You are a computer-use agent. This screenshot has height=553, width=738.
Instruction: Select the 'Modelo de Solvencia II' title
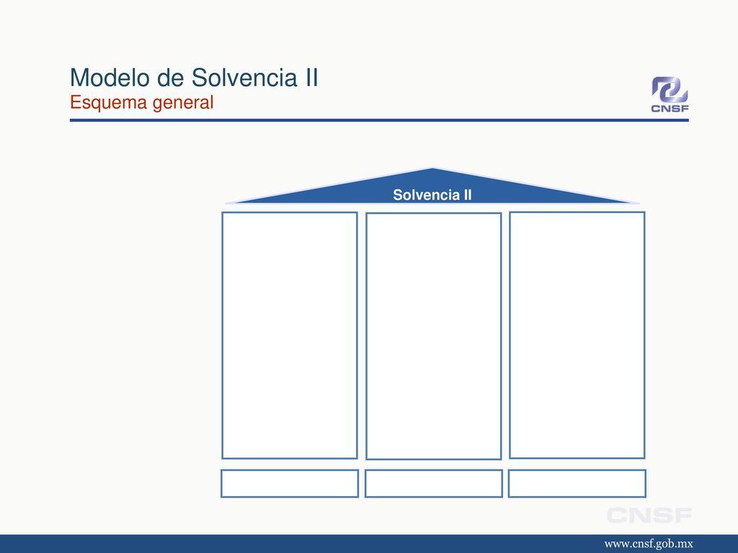point(194,78)
